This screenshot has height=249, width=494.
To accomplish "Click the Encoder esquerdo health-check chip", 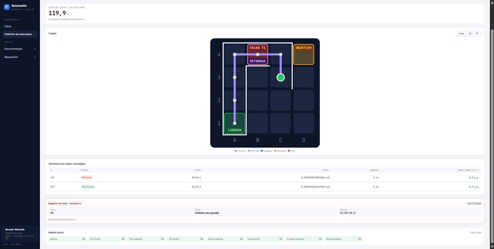I will point(304,239).
